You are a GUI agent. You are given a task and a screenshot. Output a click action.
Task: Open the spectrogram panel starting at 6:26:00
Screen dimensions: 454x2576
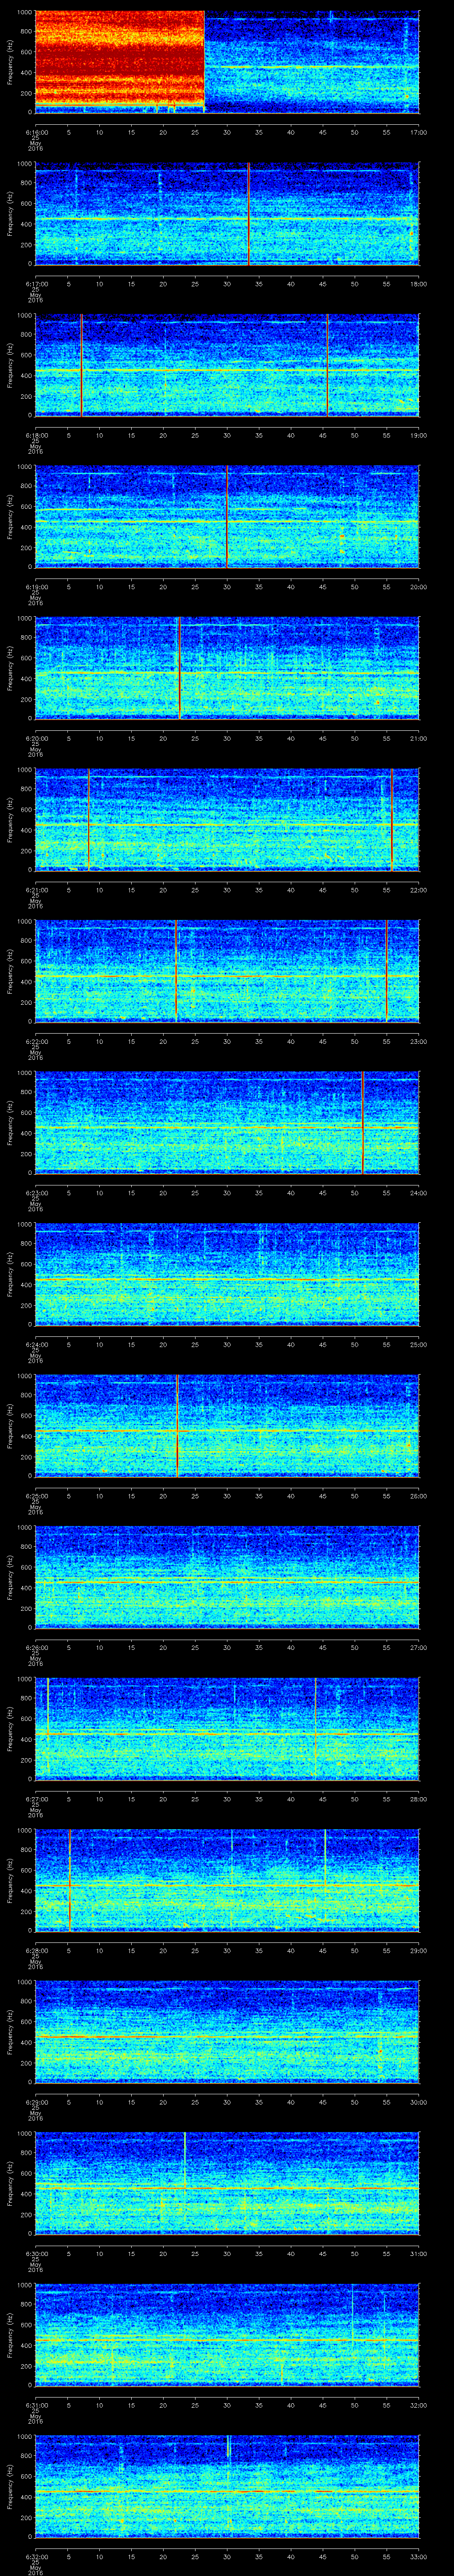(227, 1577)
